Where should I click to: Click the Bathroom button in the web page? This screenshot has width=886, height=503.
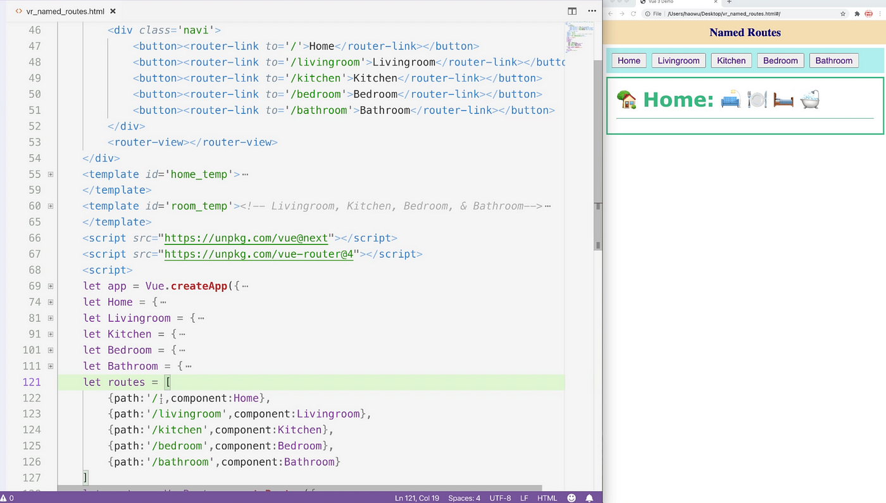tap(834, 61)
